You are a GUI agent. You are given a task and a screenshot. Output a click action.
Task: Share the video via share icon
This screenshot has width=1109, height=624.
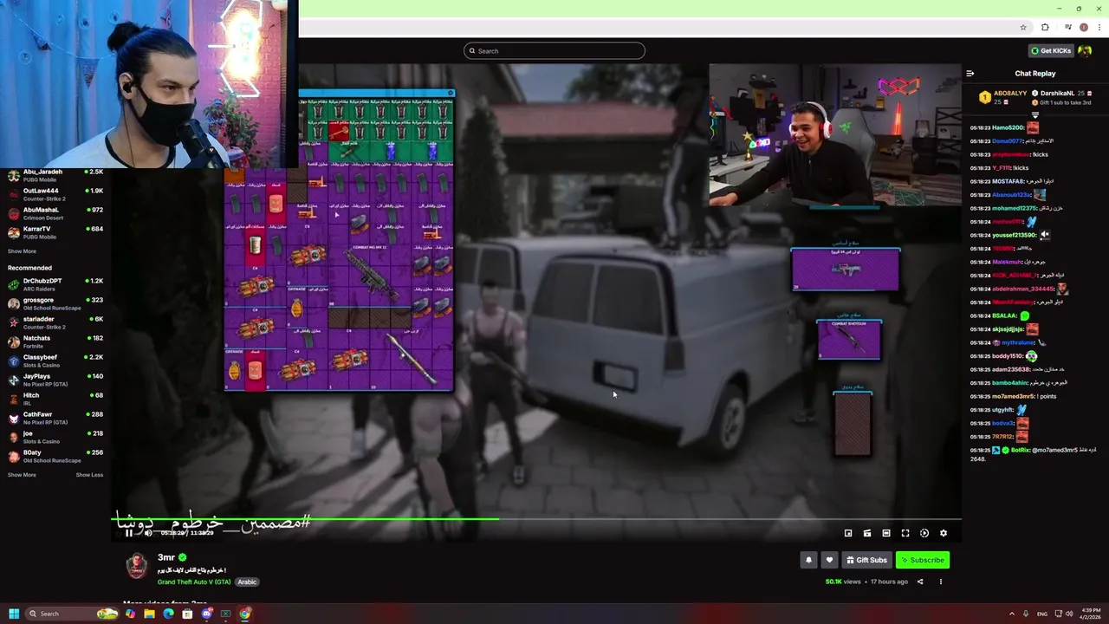pos(920,582)
